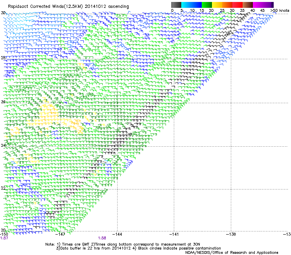Click the longitude label '-150'
Image resolution: width=291 pixels, height=255 pixels.
coord(4,234)
